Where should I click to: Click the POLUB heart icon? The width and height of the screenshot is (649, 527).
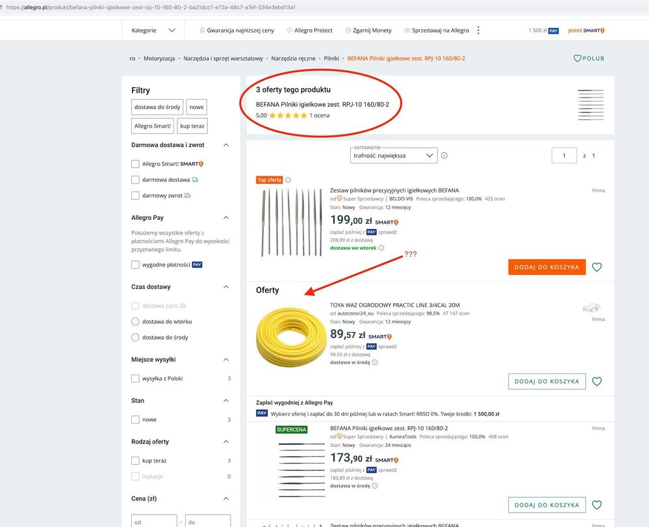pos(577,59)
